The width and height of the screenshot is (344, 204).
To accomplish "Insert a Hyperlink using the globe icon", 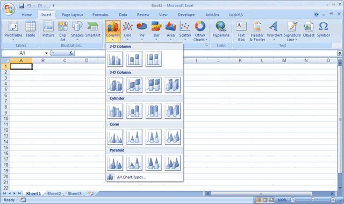I will tap(221, 29).
